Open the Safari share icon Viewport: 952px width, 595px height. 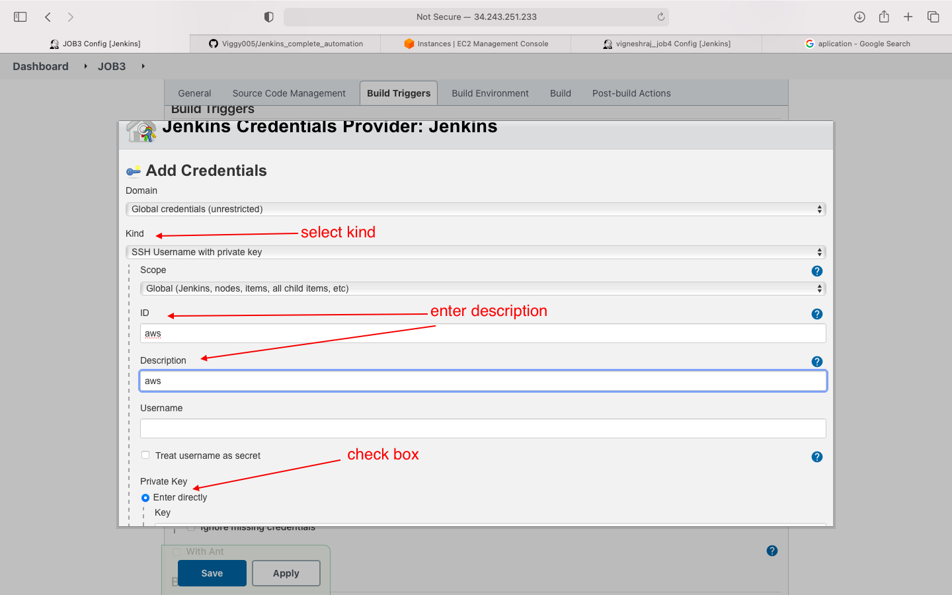pyautogui.click(x=884, y=17)
